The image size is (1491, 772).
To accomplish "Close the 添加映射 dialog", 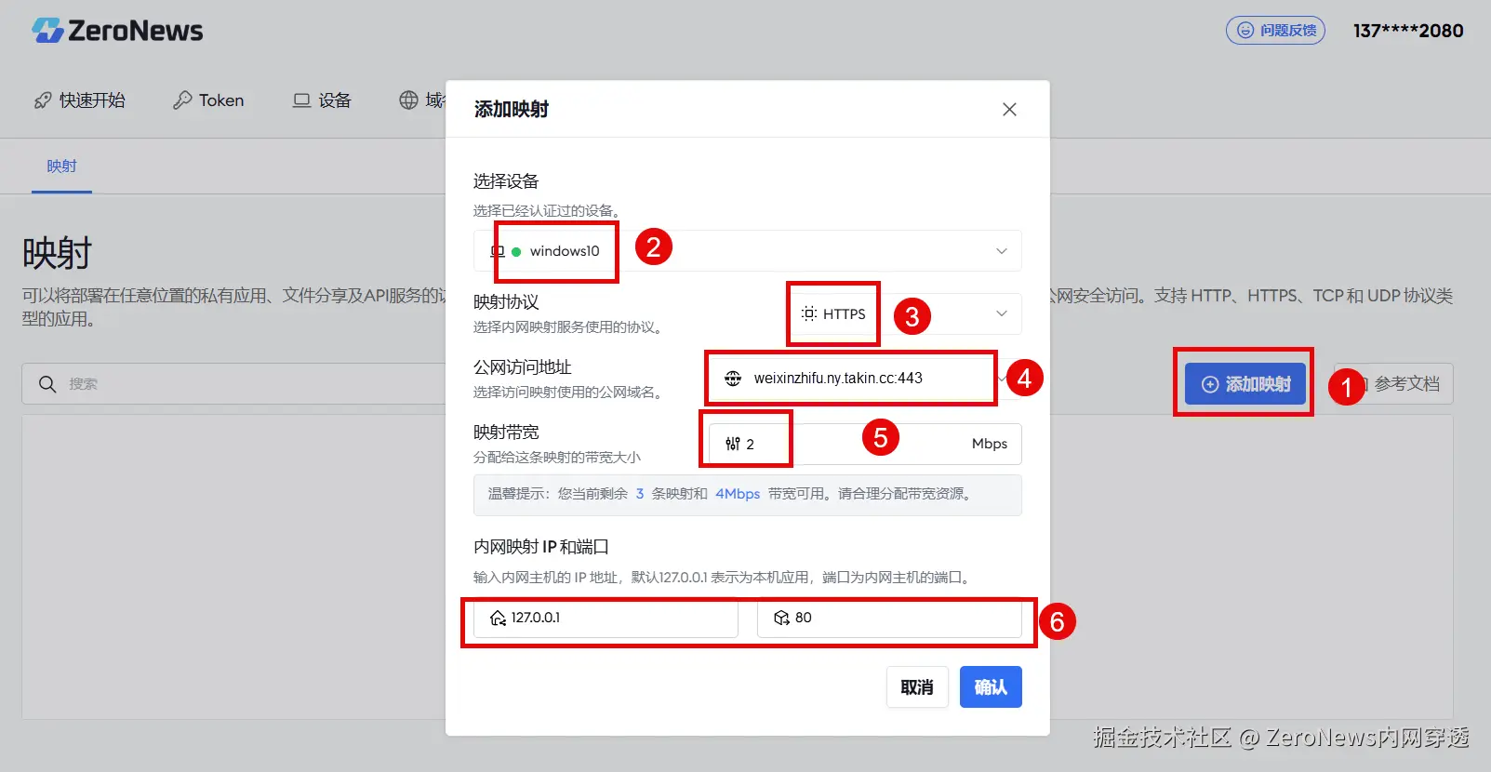I will pyautogui.click(x=1009, y=110).
